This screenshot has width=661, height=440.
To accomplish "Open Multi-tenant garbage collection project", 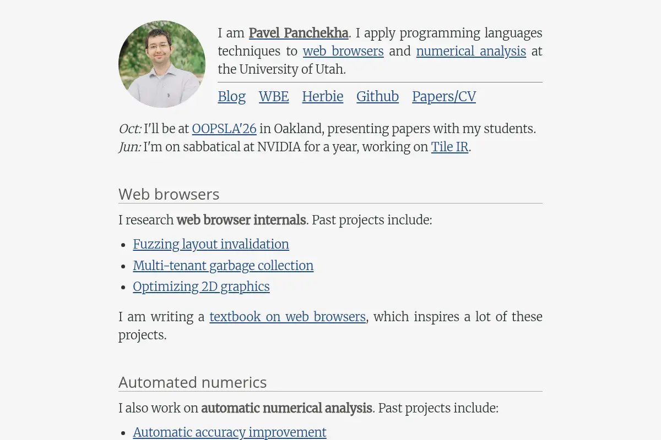I will point(223,266).
